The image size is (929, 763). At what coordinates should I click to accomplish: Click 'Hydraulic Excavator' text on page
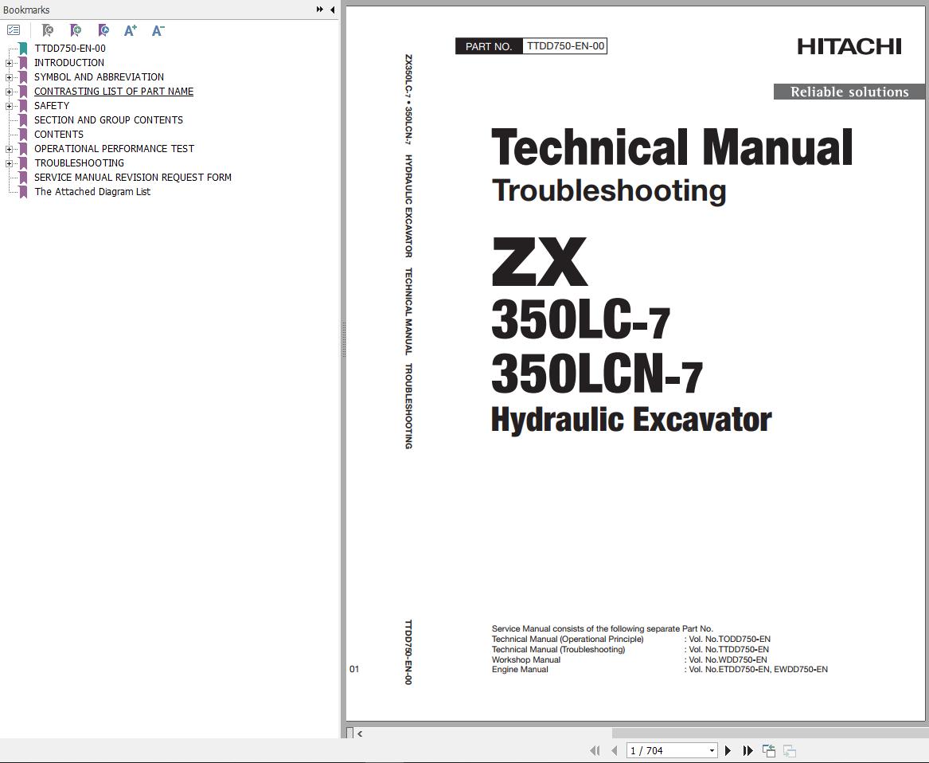[x=631, y=421]
